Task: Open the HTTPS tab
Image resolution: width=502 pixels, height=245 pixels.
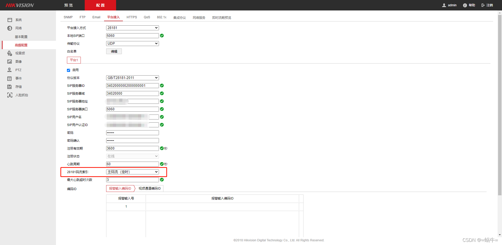Action: pyautogui.click(x=132, y=17)
